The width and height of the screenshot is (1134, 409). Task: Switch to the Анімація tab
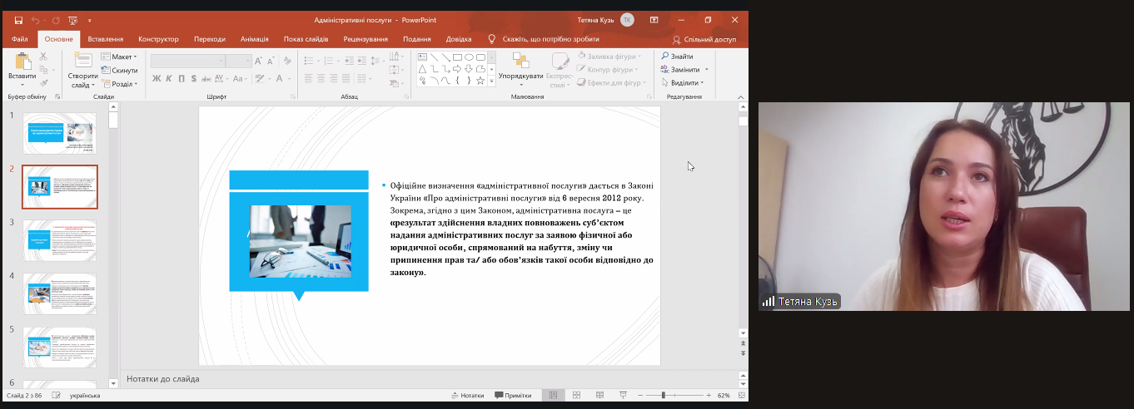click(x=254, y=39)
